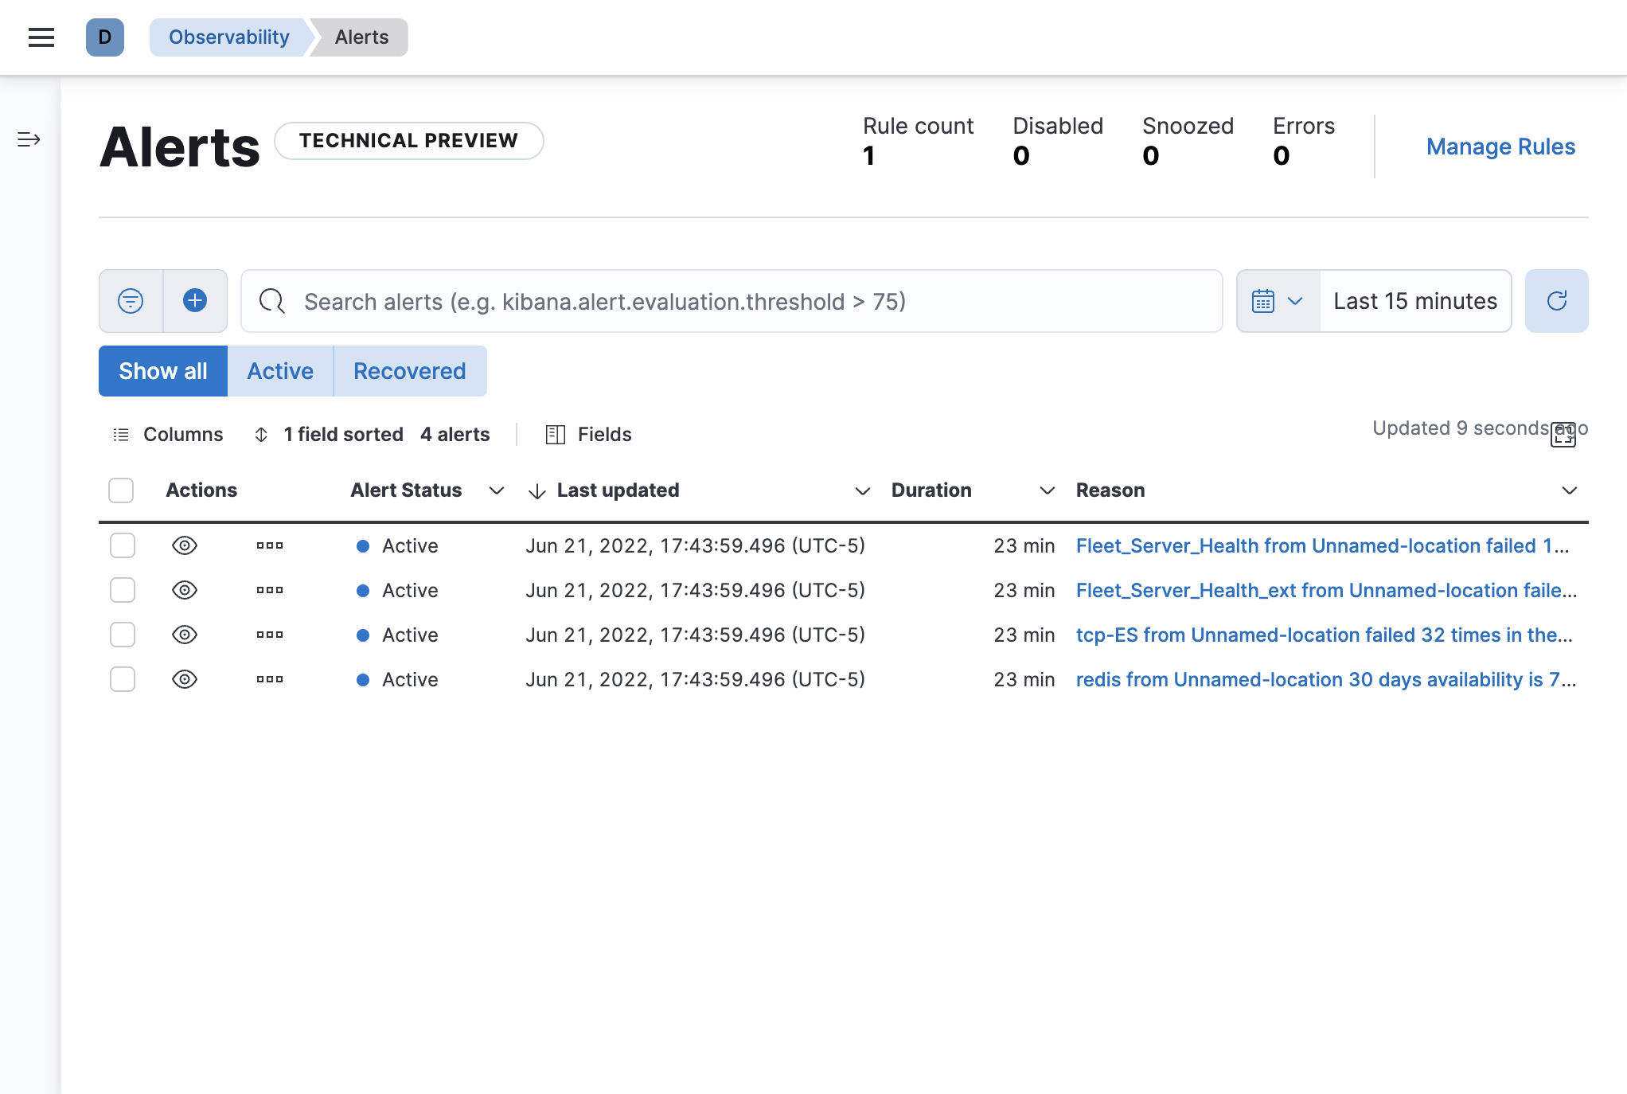Click the eye/view icon on first alert row
The width and height of the screenshot is (1627, 1094).
click(x=185, y=545)
